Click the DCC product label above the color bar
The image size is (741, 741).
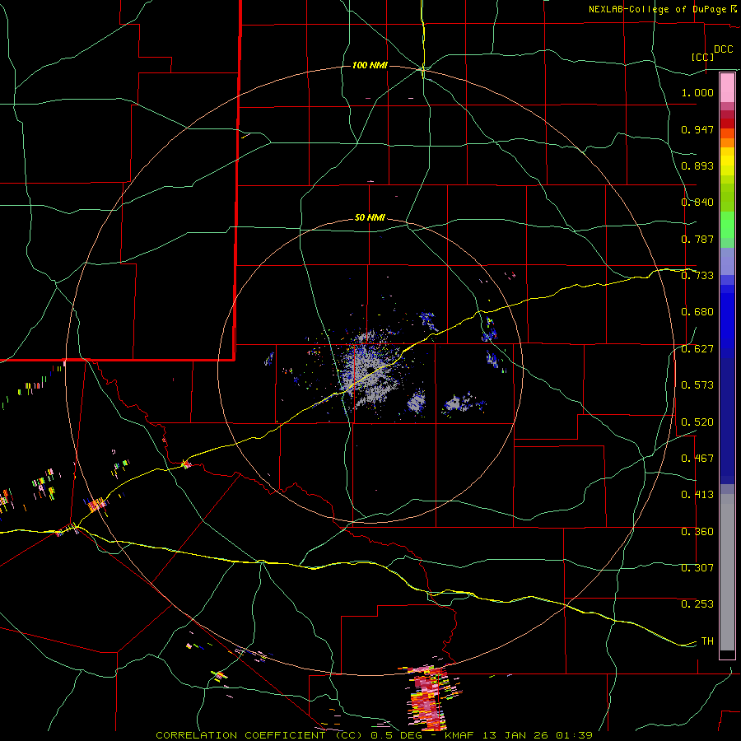tap(723, 49)
